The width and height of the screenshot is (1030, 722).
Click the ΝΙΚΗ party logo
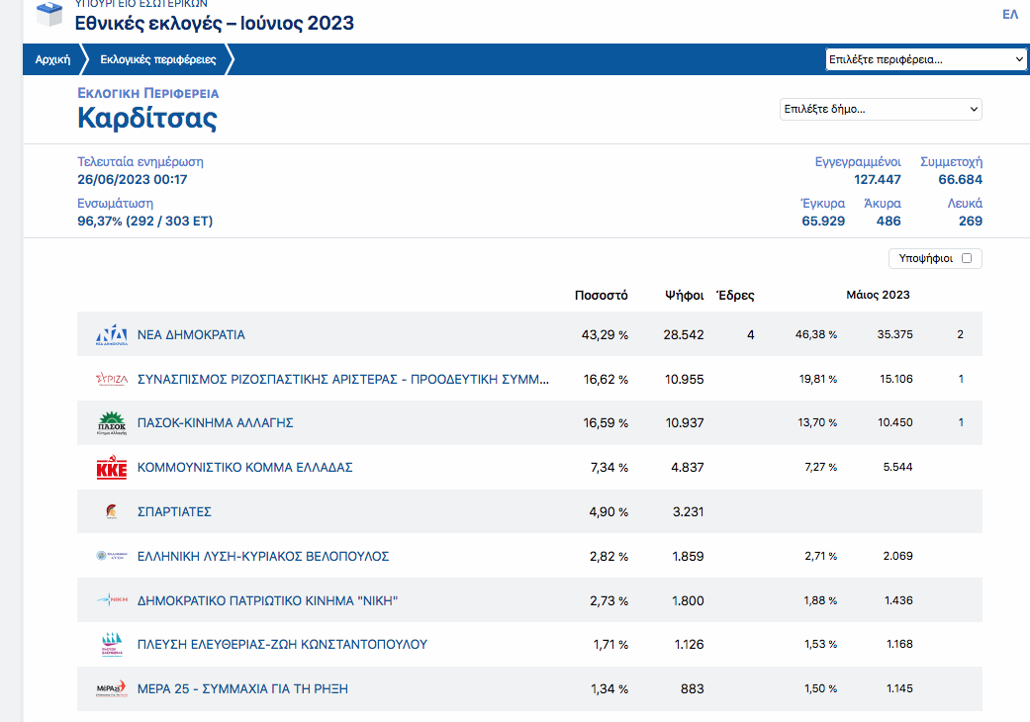click(111, 600)
